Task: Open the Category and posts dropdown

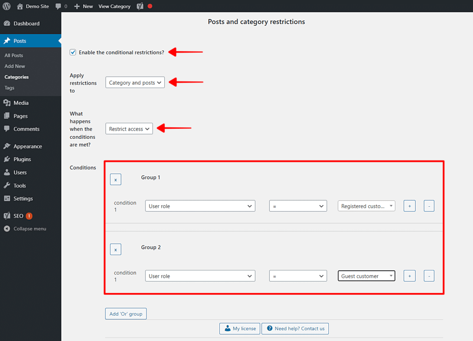Action: pyautogui.click(x=135, y=82)
